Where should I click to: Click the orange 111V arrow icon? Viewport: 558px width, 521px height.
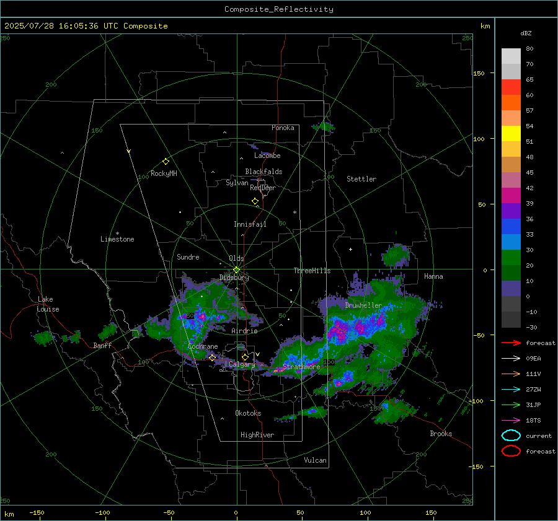[x=511, y=374]
